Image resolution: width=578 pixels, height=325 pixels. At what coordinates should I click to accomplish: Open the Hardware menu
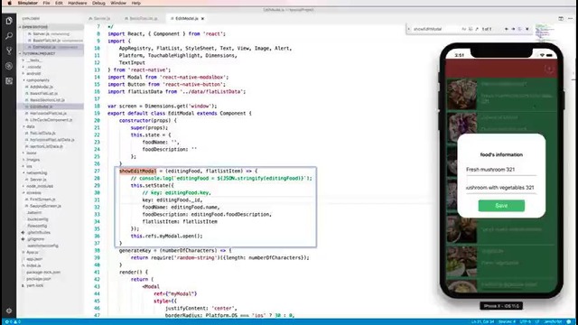78,3
